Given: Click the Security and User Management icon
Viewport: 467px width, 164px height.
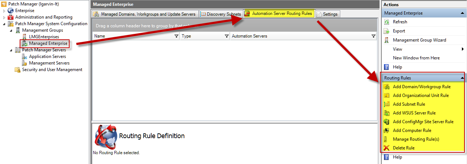Looking at the screenshot, I should 17,70.
